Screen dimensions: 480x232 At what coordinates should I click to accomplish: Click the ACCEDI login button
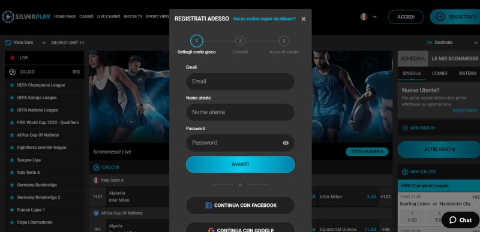(406, 17)
